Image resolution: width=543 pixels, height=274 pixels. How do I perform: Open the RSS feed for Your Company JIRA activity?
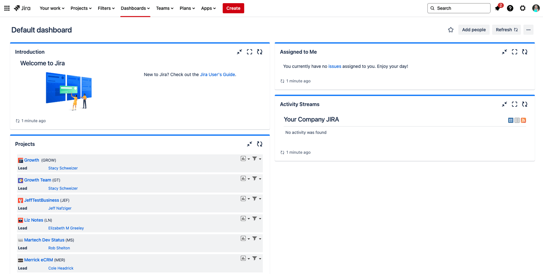[523, 120]
